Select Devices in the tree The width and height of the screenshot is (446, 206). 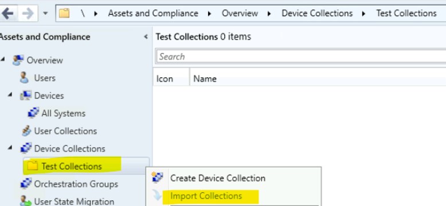[x=49, y=96]
